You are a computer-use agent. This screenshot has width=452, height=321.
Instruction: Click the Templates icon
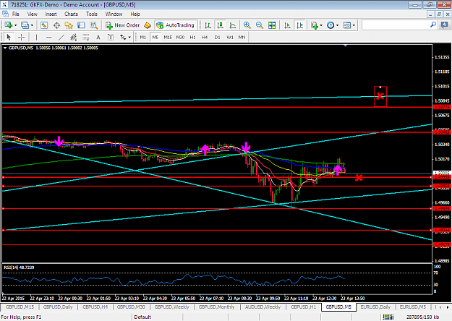[347, 25]
